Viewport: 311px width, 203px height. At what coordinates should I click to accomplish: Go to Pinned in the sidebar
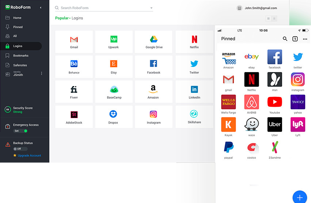pyautogui.click(x=18, y=27)
